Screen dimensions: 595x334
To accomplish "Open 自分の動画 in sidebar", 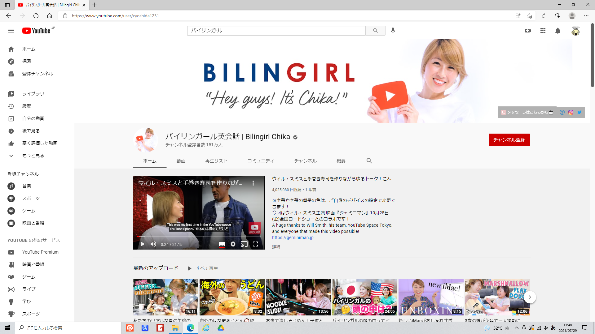I will pyautogui.click(x=35, y=118).
